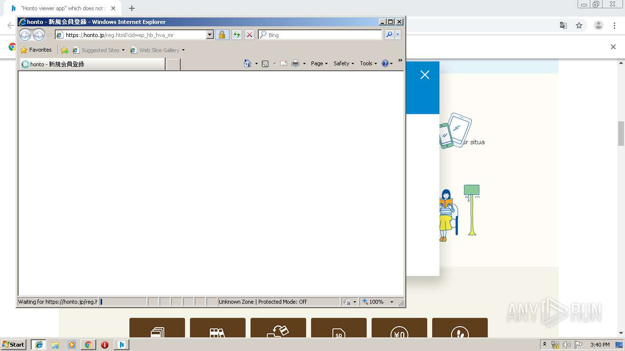625x351 pixels.
Task: Click the Chrome icon on the taskbar
Action: pos(88,345)
